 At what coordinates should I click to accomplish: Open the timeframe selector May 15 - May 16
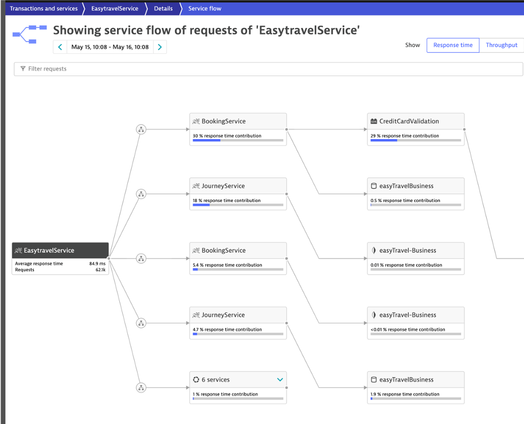pyautogui.click(x=110, y=47)
